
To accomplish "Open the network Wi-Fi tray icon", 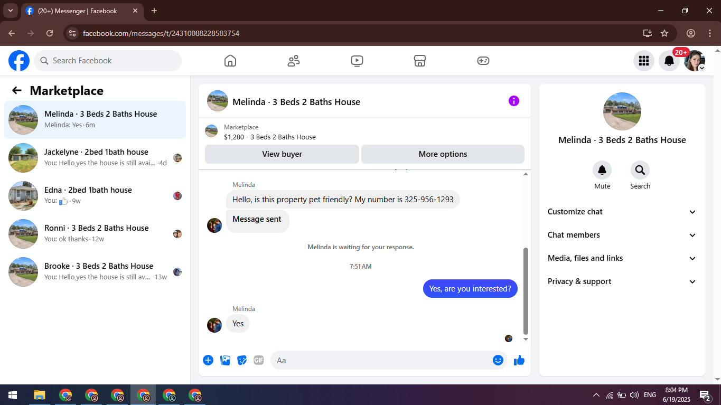I will pos(610,395).
